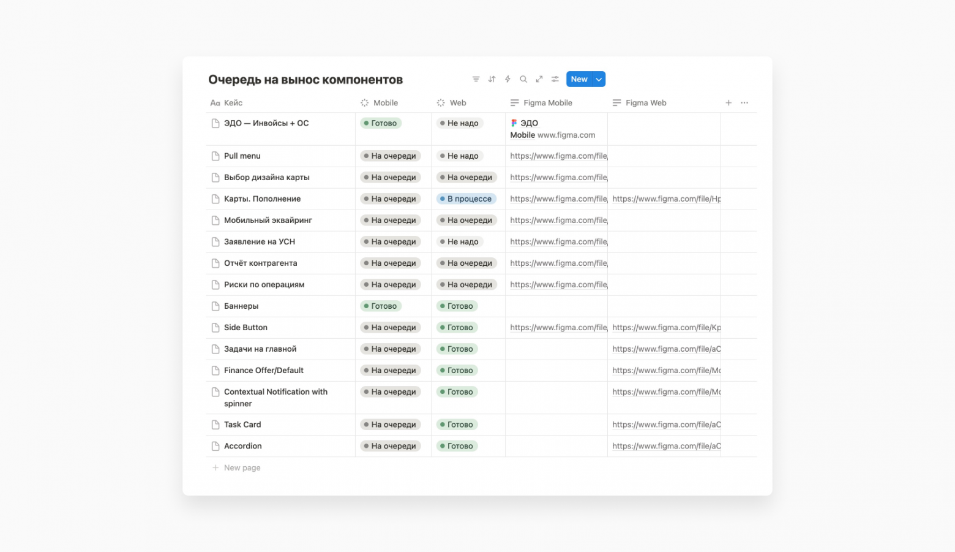The width and height of the screenshot is (955, 552).
Task: Open database in full page with expand icon
Action: tap(539, 79)
